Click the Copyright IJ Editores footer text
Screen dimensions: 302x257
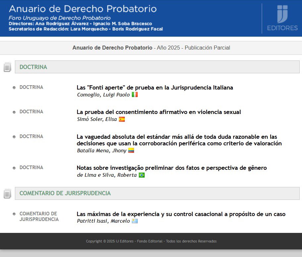click(x=151, y=241)
